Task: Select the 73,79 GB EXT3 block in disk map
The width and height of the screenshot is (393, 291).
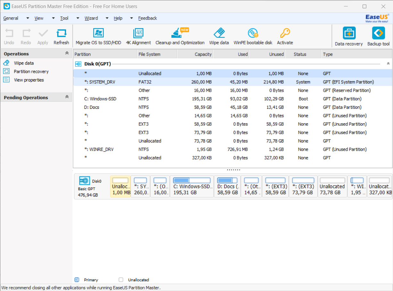Action: (x=303, y=186)
